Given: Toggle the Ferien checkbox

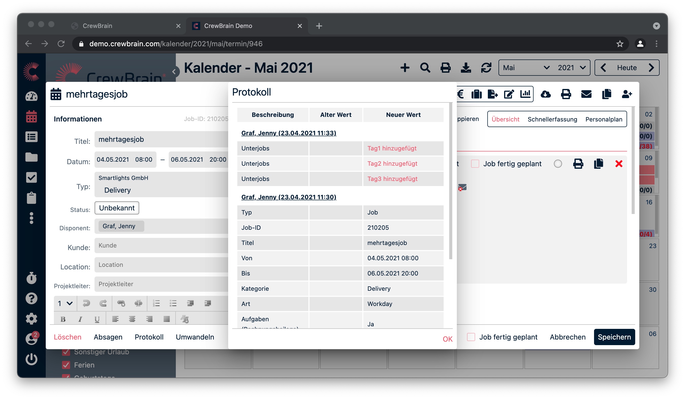Looking at the screenshot, I should [66, 365].
